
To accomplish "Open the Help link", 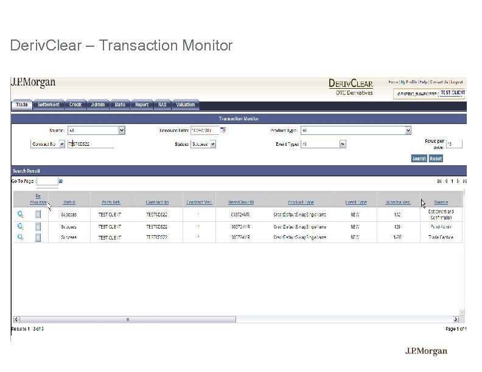I will click(x=424, y=82).
